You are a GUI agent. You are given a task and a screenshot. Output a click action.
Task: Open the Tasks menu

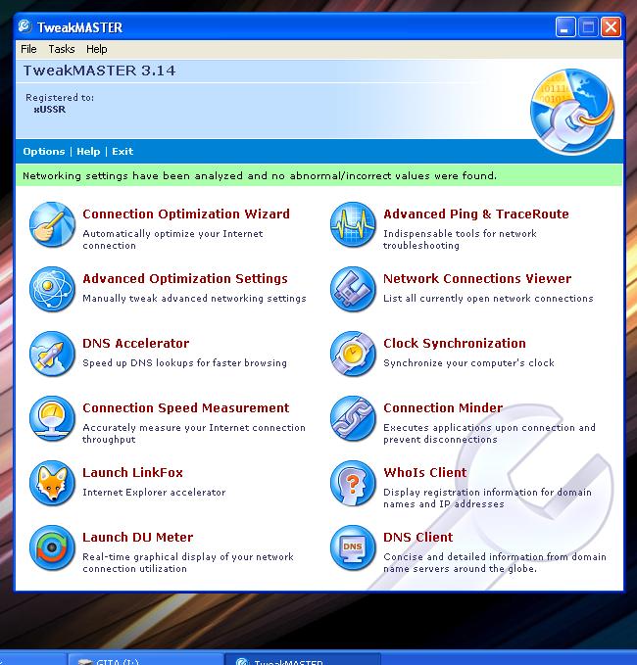[62, 49]
